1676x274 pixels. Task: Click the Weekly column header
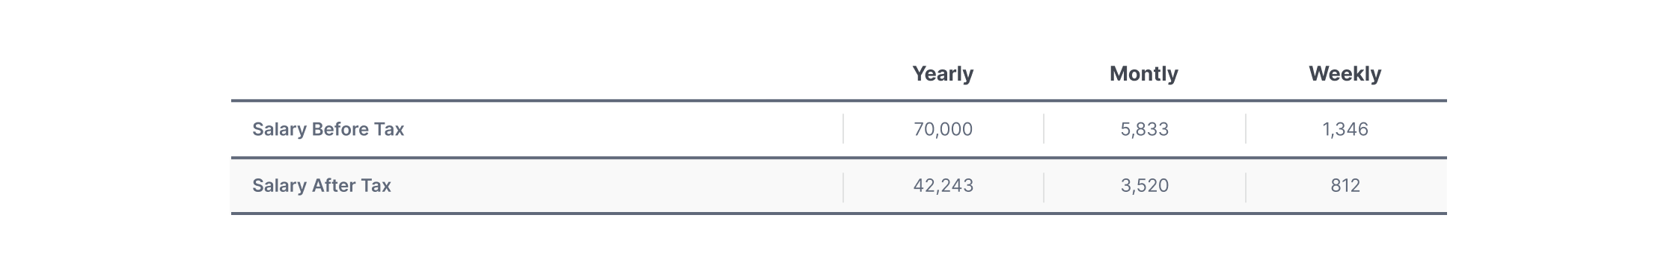tap(1345, 74)
